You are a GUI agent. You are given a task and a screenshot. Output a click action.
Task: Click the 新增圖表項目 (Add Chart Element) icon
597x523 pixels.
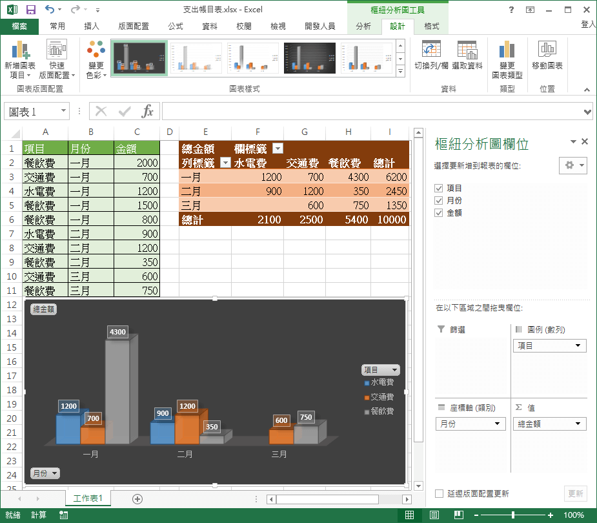point(20,50)
